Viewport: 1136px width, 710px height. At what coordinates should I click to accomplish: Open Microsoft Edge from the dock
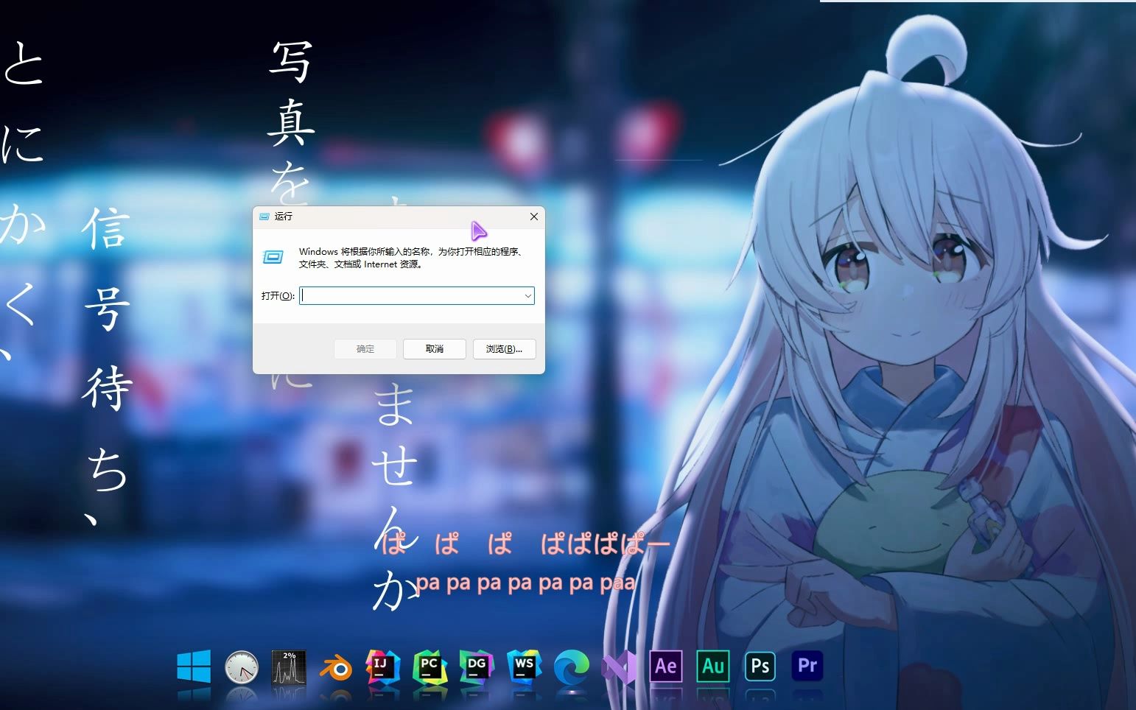(x=572, y=667)
